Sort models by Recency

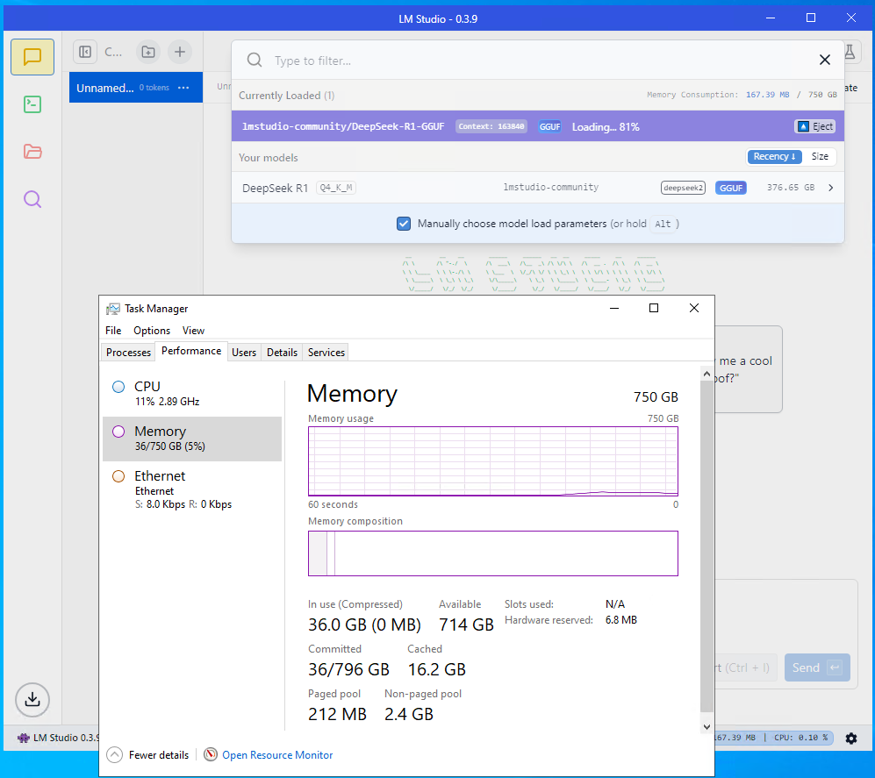(x=774, y=157)
